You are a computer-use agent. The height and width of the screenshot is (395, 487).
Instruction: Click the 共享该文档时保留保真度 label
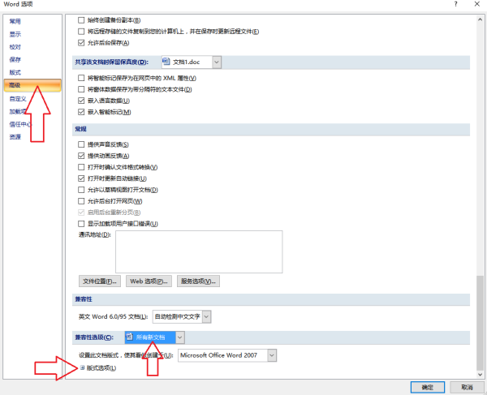click(x=111, y=62)
